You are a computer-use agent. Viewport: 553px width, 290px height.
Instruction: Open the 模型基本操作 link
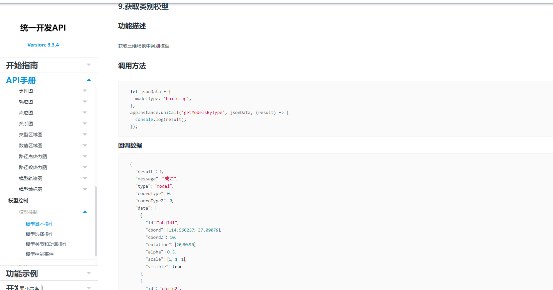[x=40, y=224]
